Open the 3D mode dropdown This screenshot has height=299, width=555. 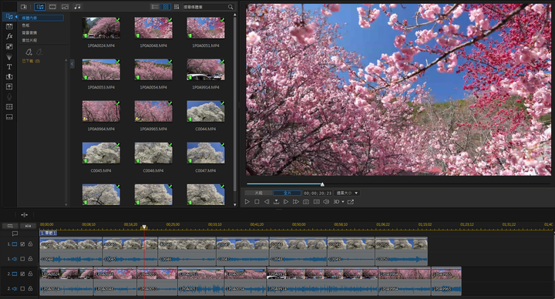338,202
